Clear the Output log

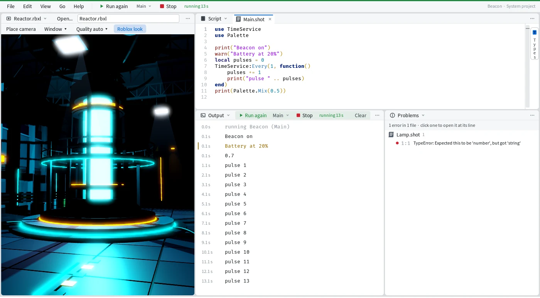click(x=361, y=115)
